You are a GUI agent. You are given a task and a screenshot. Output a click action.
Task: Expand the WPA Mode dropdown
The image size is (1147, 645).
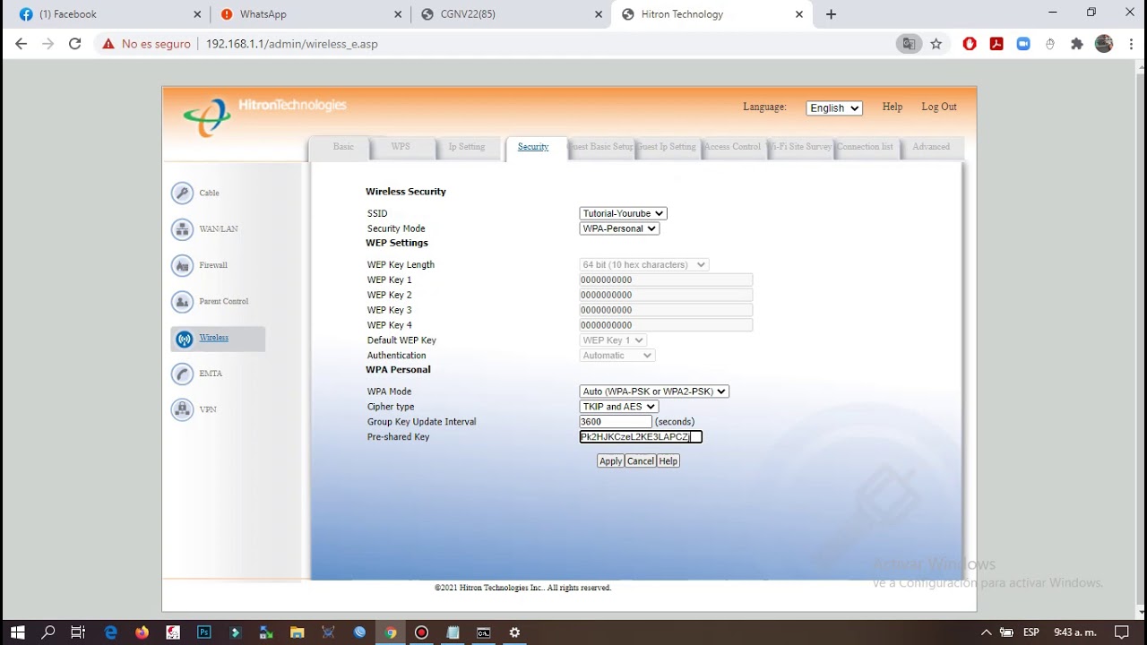654,391
